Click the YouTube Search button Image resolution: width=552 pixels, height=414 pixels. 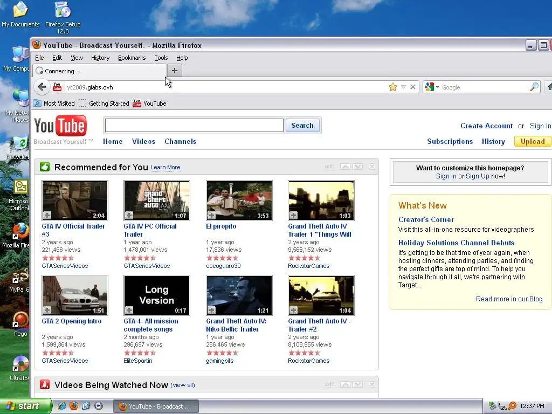point(302,125)
